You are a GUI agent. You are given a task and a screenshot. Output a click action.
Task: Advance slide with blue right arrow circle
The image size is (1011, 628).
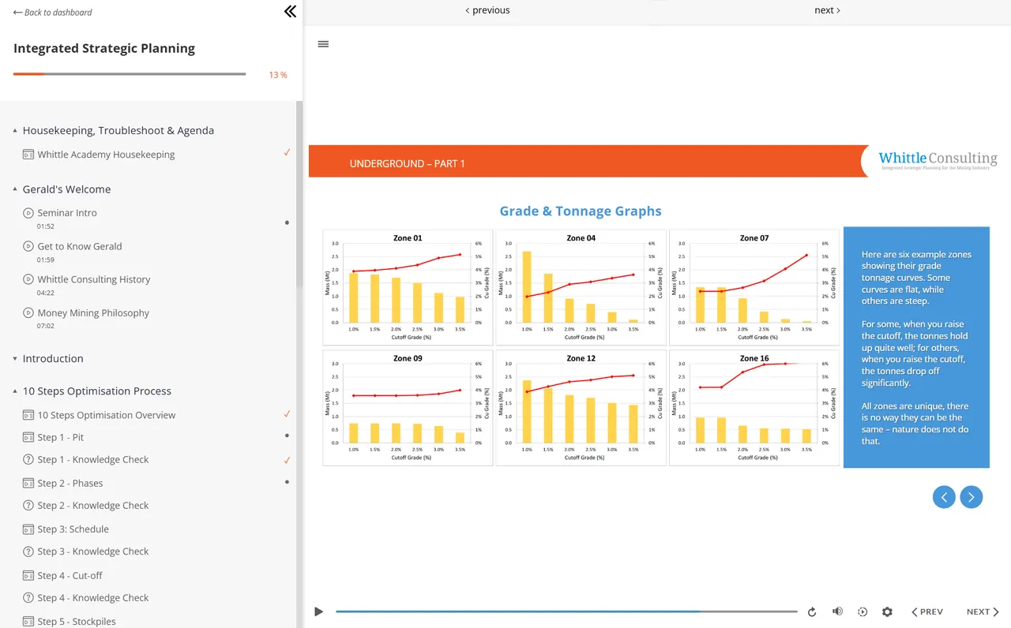(x=971, y=496)
